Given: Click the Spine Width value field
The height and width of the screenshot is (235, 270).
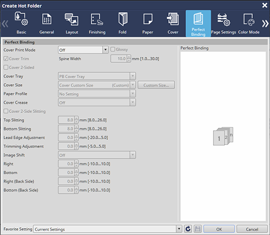Looking at the screenshot, I should [119, 59].
